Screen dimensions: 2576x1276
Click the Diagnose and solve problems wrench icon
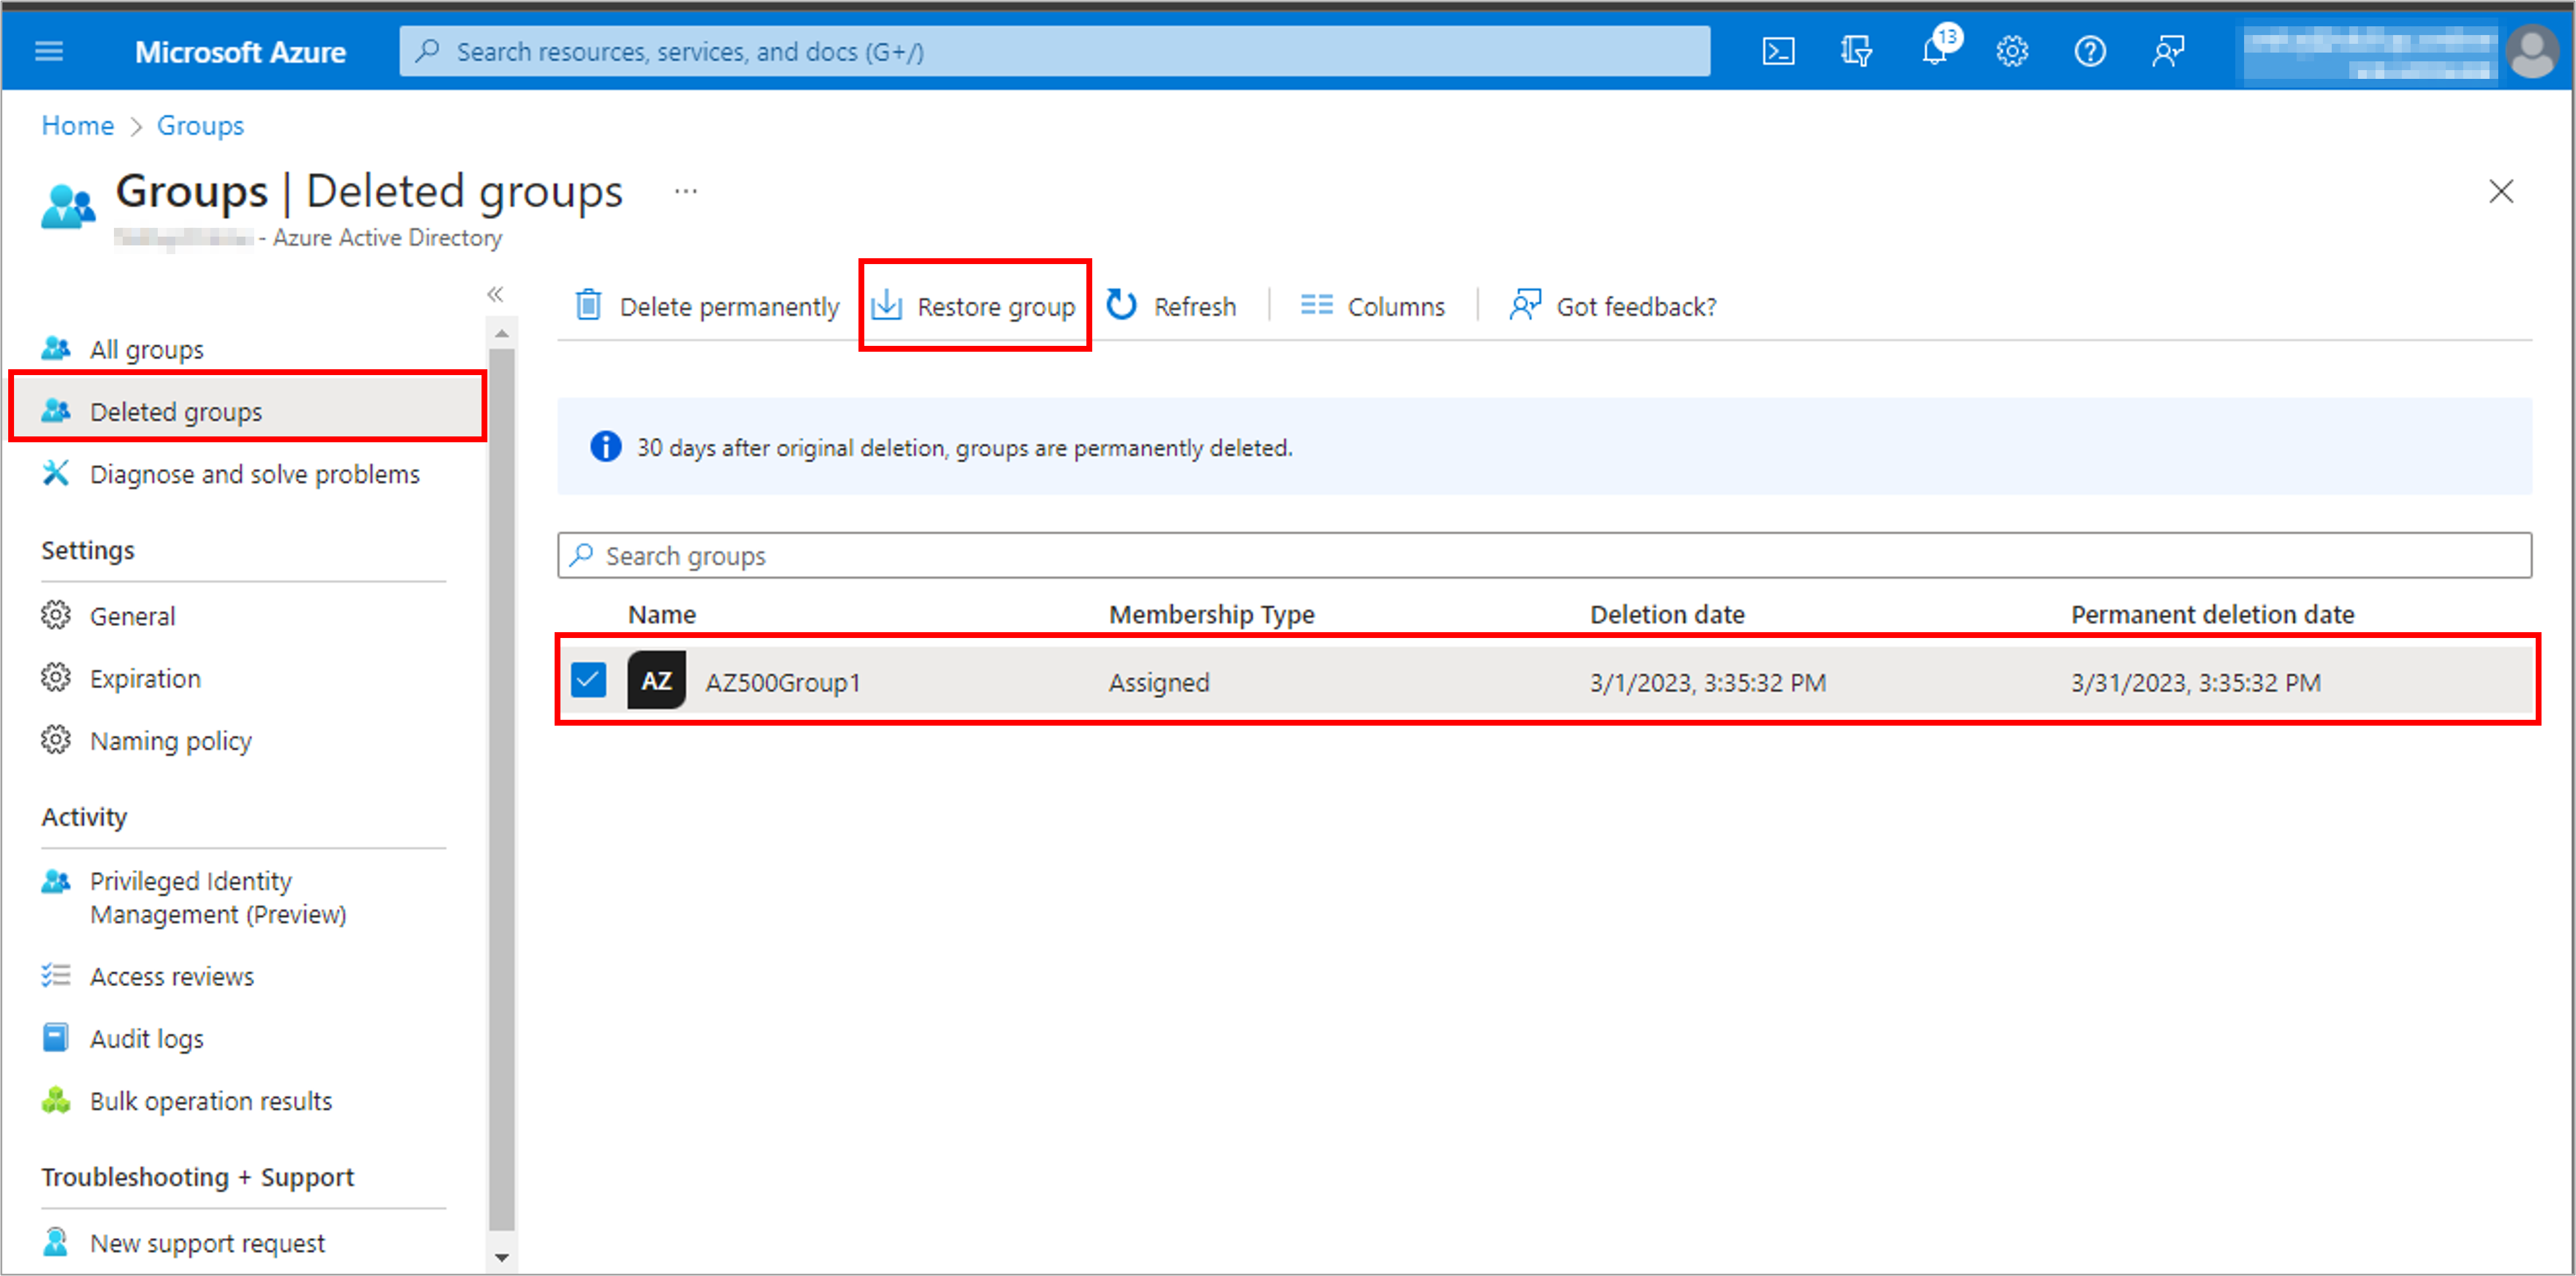(x=56, y=473)
